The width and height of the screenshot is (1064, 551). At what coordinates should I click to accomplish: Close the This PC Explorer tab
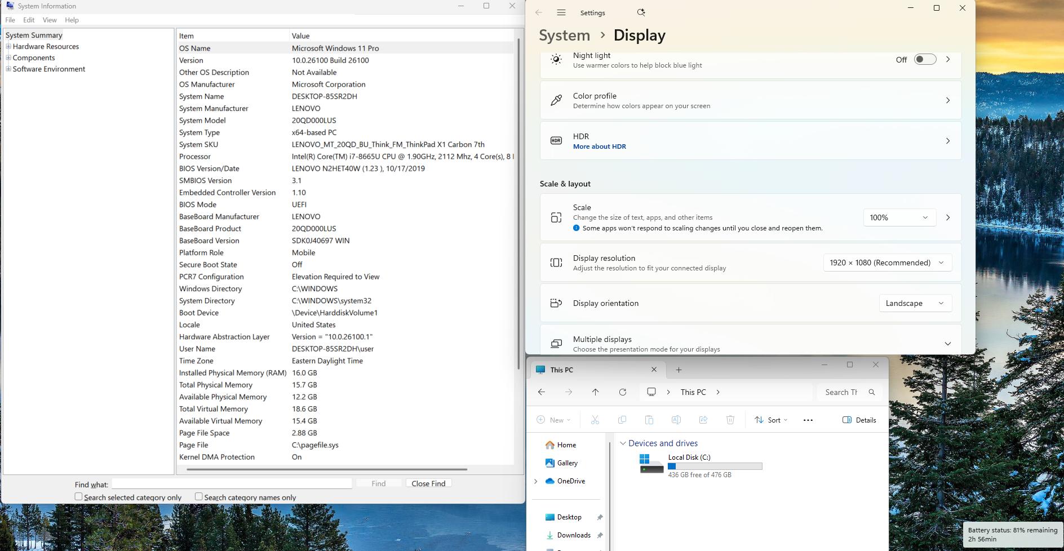(x=654, y=370)
